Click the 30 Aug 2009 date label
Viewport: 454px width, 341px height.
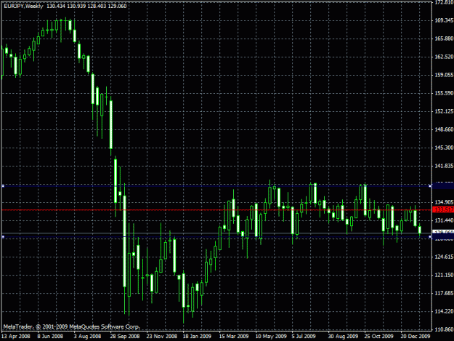343,337
